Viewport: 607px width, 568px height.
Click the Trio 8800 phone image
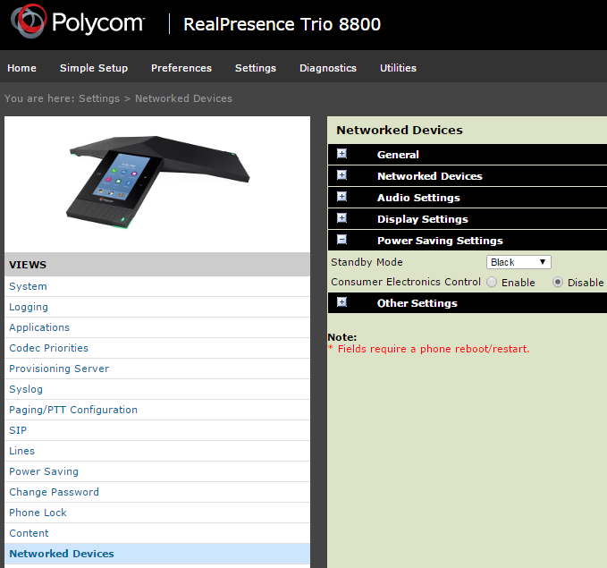point(158,182)
